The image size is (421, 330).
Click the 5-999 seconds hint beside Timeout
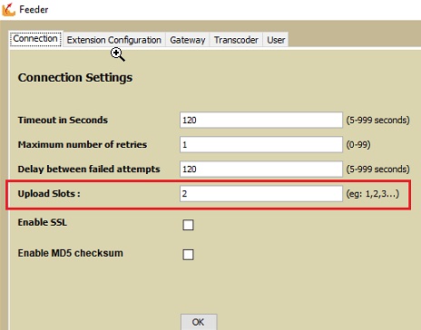tap(377, 121)
